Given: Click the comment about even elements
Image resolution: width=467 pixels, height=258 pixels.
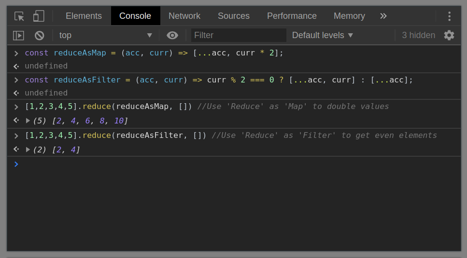Looking at the screenshot, I should (325, 135).
